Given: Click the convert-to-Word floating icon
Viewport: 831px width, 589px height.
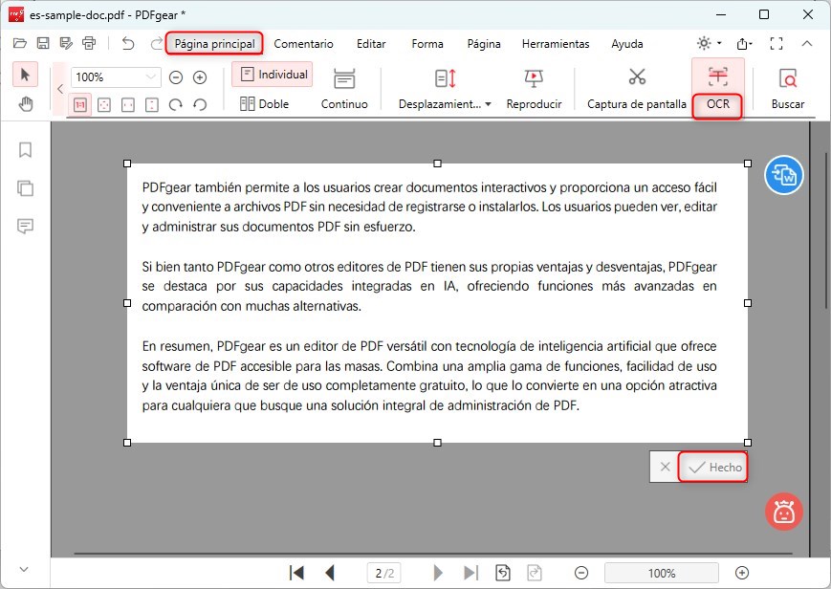Looking at the screenshot, I should 783,175.
